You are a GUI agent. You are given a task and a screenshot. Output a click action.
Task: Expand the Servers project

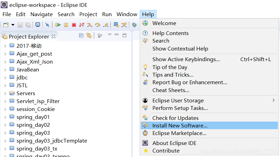5,93
